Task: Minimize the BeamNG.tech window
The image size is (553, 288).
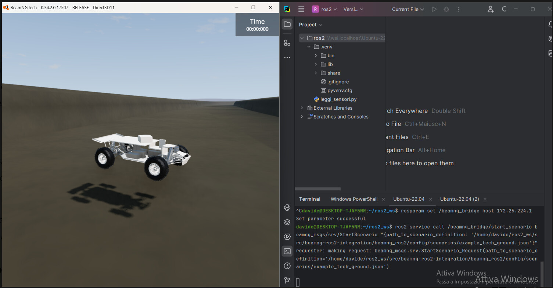Action: [236, 7]
